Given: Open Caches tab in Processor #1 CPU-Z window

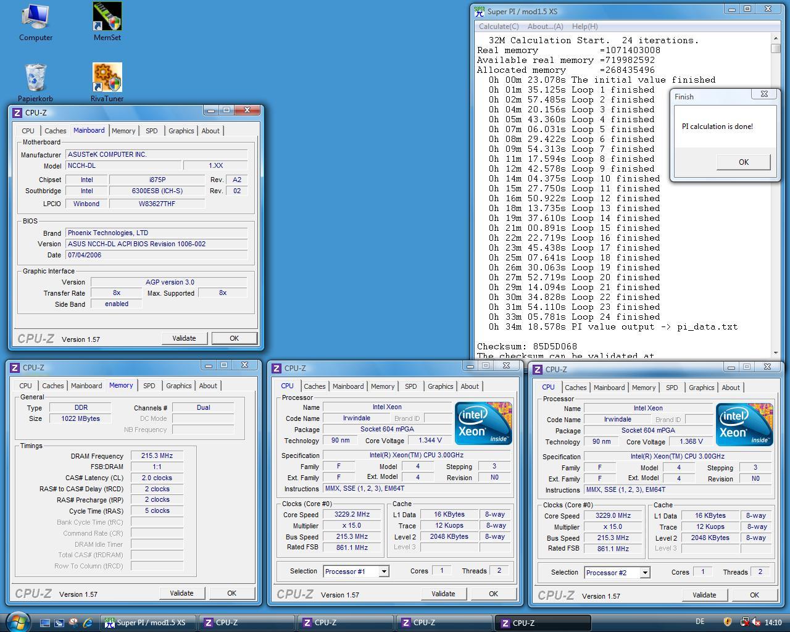Looking at the screenshot, I should click(x=314, y=386).
